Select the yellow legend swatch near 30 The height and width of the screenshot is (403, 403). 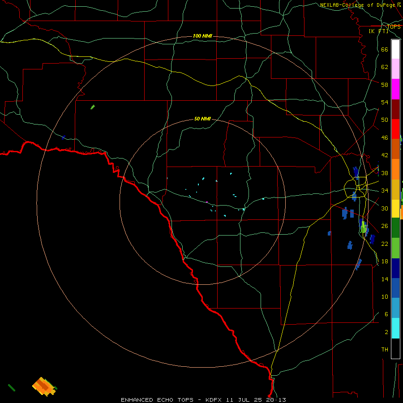(395, 209)
